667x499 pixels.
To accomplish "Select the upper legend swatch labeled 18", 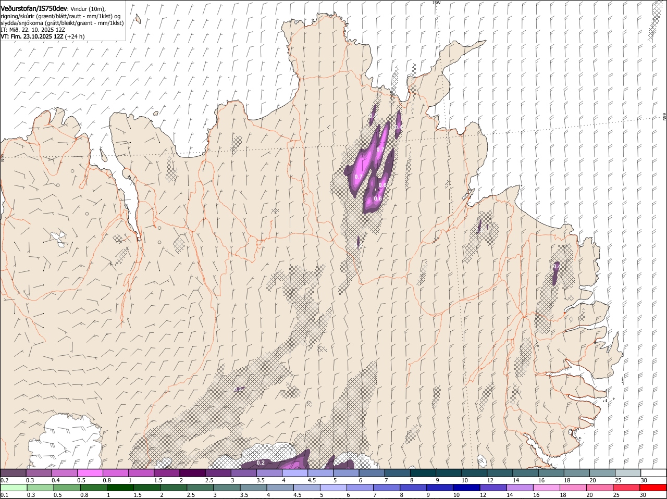I will tap(576, 473).
